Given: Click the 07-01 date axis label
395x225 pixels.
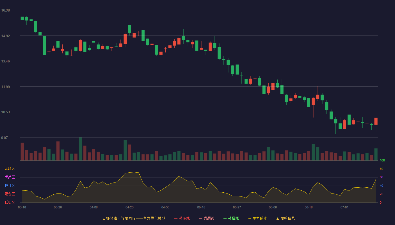Looking at the screenshot, I should [344, 207].
